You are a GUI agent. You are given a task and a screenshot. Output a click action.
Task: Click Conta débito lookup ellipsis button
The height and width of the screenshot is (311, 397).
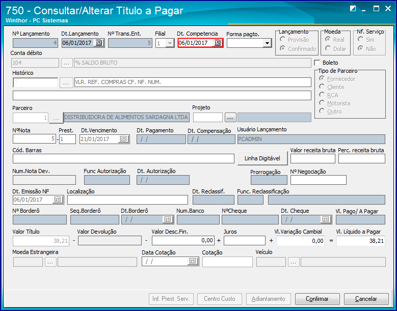67,63
